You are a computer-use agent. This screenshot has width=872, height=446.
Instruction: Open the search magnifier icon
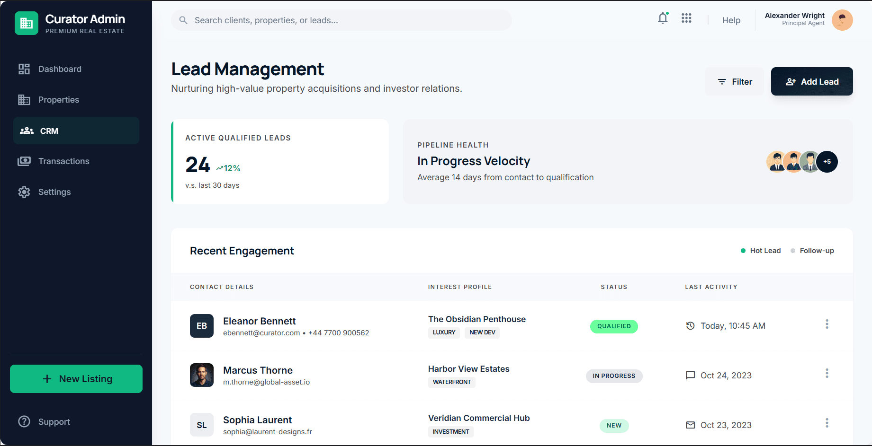(183, 20)
